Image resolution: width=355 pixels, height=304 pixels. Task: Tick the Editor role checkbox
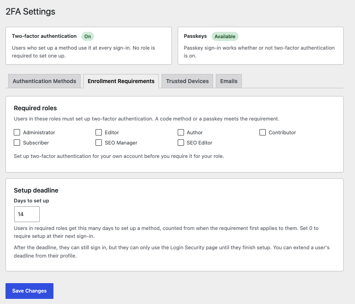tap(99, 132)
